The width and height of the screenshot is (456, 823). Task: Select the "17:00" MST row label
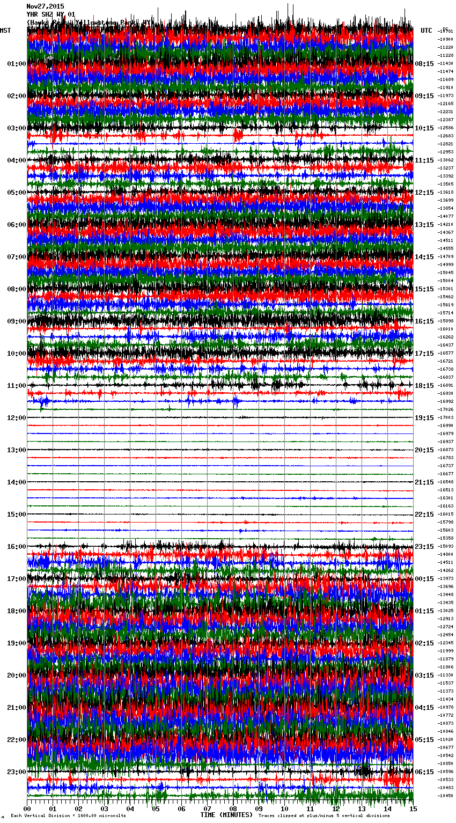click(17, 579)
